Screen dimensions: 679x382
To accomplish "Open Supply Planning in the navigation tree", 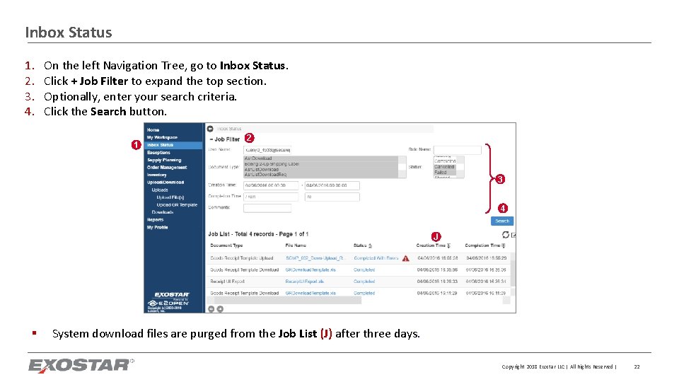I will pyautogui.click(x=163, y=160).
